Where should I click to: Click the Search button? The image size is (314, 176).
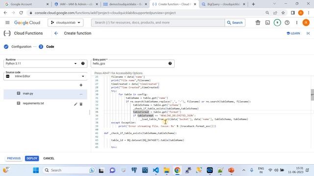click(x=235, y=22)
